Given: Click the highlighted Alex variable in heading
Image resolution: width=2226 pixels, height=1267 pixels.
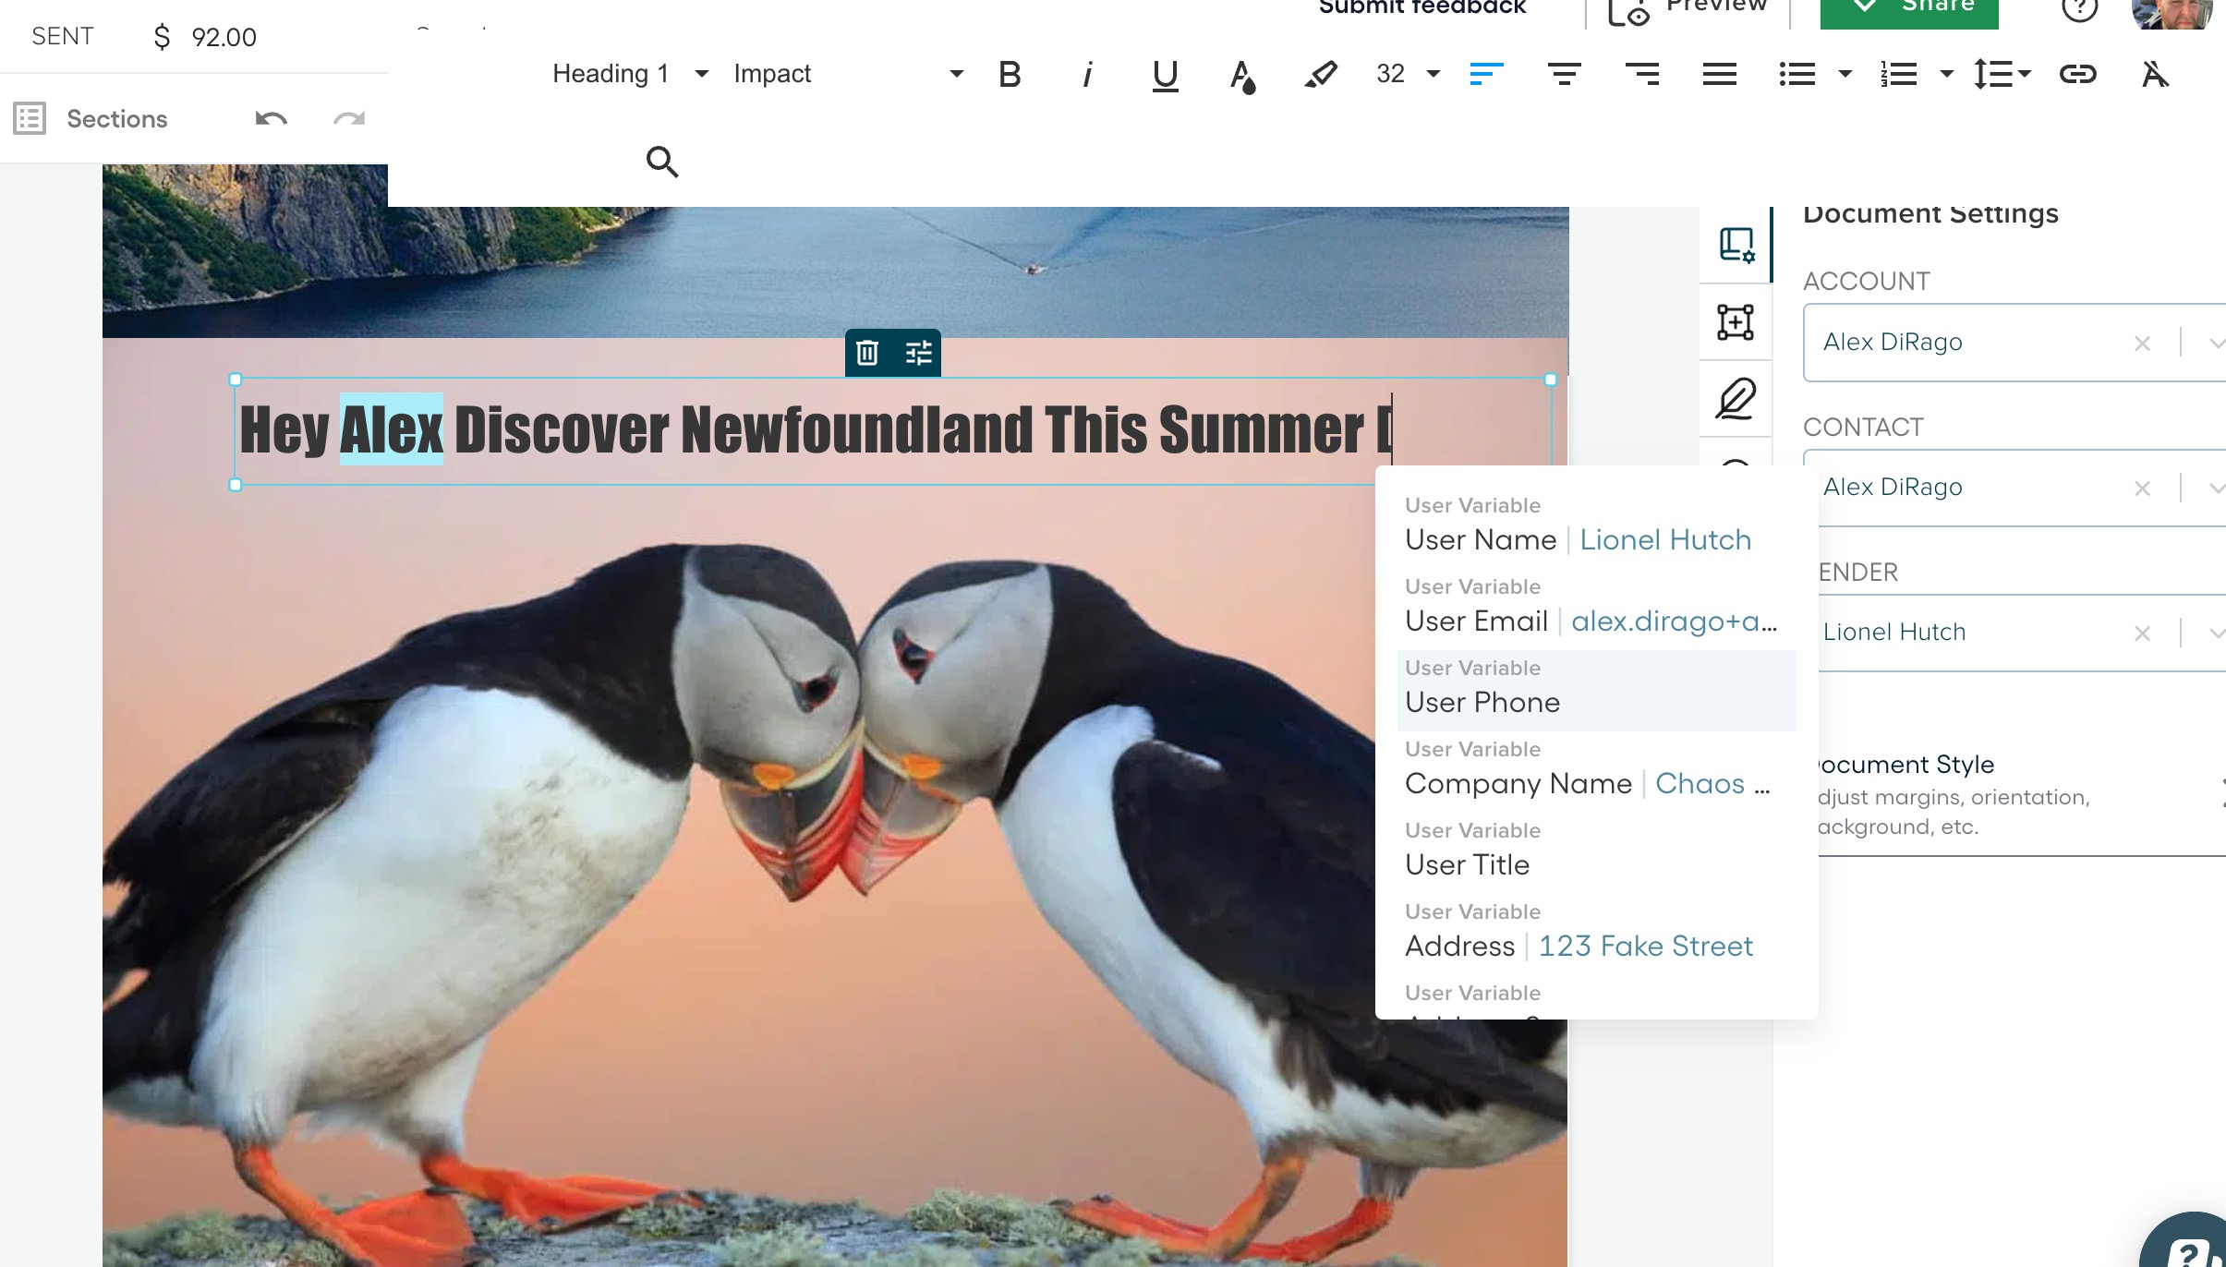Looking at the screenshot, I should [392, 429].
